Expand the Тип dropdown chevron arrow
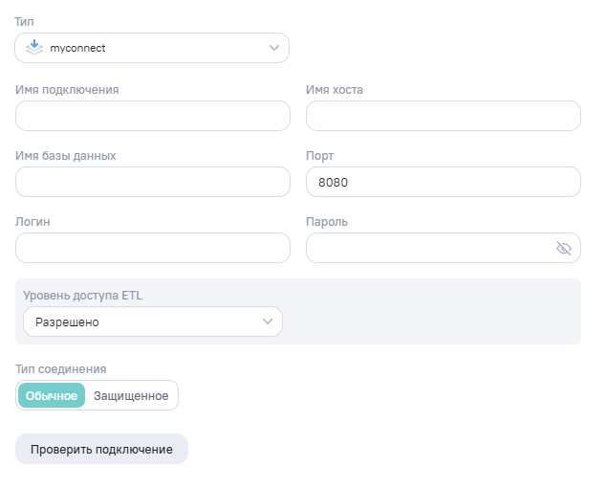 pyautogui.click(x=274, y=47)
